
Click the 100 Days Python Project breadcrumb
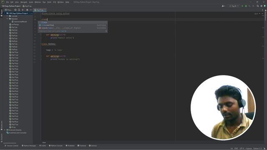(x=11, y=6)
